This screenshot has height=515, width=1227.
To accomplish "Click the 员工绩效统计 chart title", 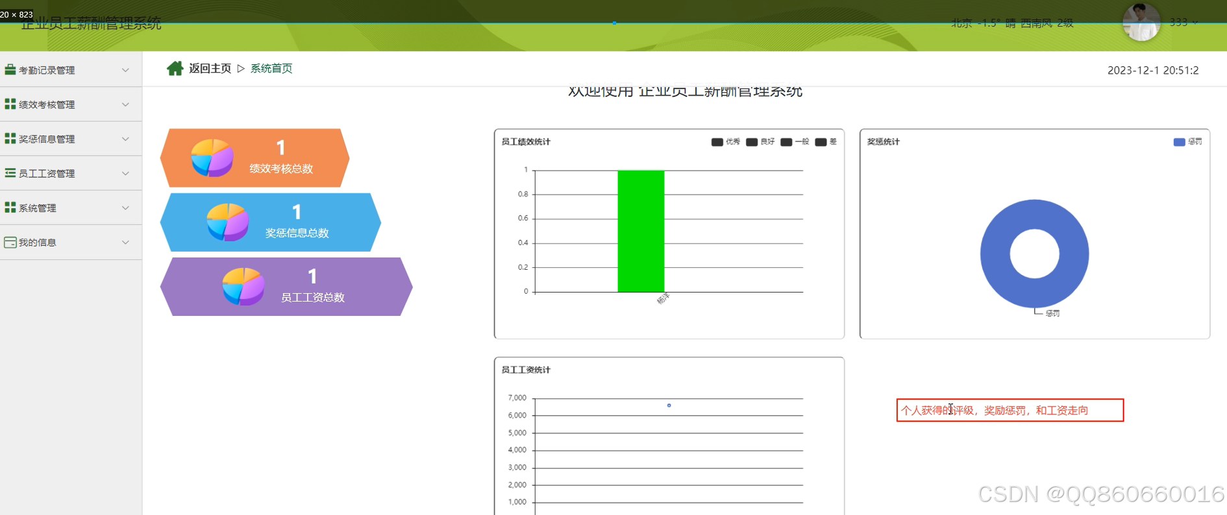I will point(526,141).
